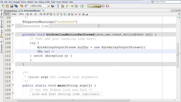The image size is (181, 102).
Task: Click the Uncomment lines icon
Action: [x=87, y=14]
